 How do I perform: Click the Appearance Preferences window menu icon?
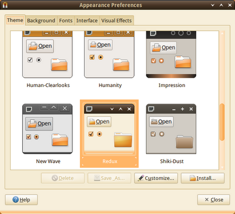pyautogui.click(x=5, y=5)
